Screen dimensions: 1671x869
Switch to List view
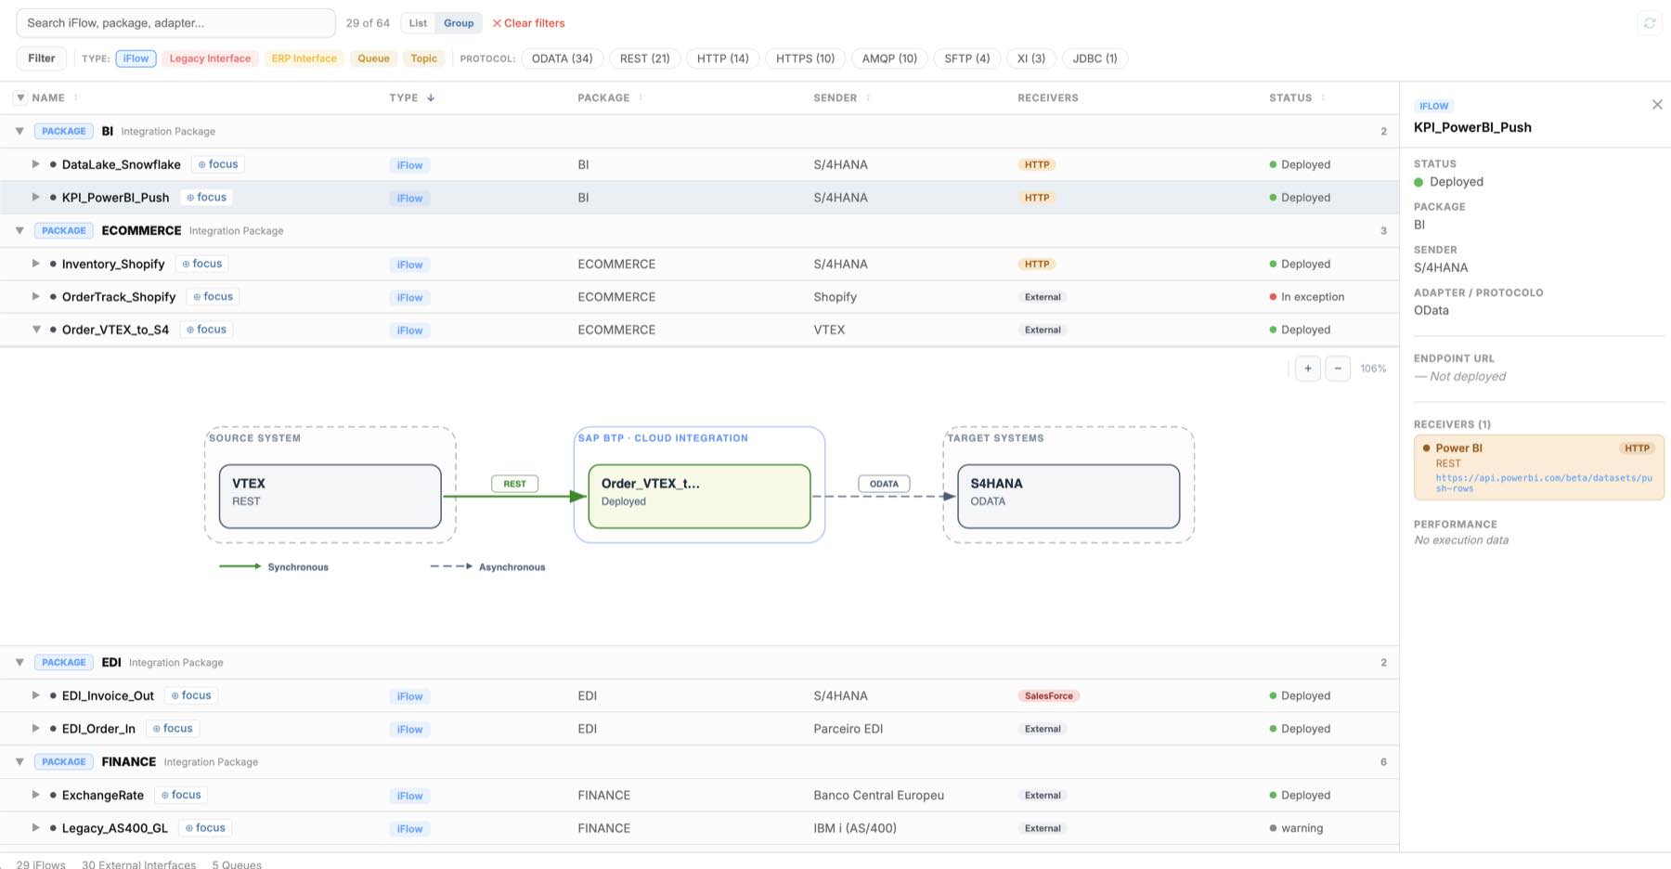coord(418,23)
